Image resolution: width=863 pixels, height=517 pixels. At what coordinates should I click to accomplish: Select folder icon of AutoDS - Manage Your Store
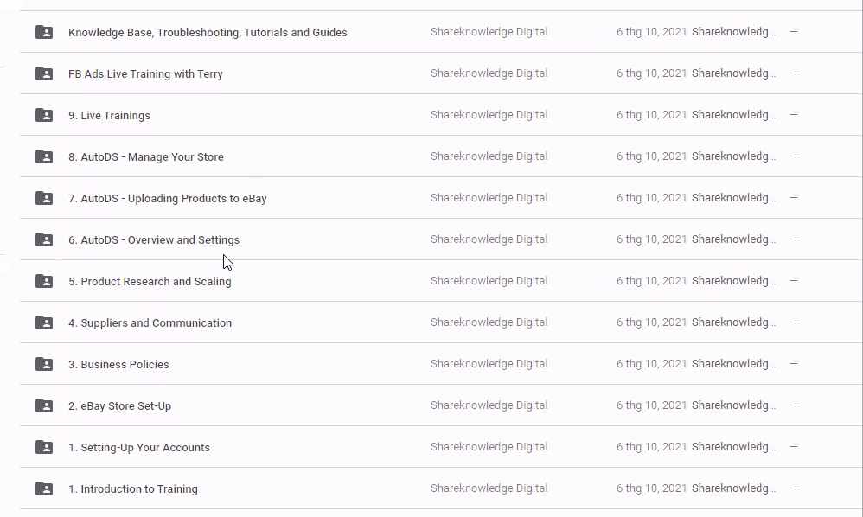pos(44,156)
